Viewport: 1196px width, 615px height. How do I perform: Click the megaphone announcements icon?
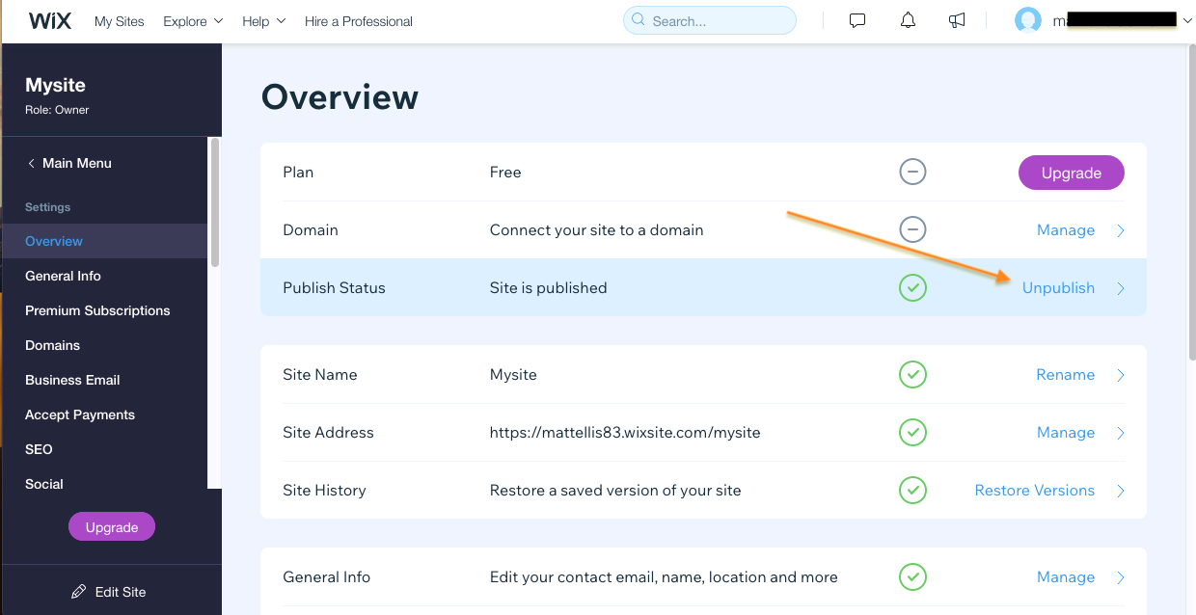point(957,20)
